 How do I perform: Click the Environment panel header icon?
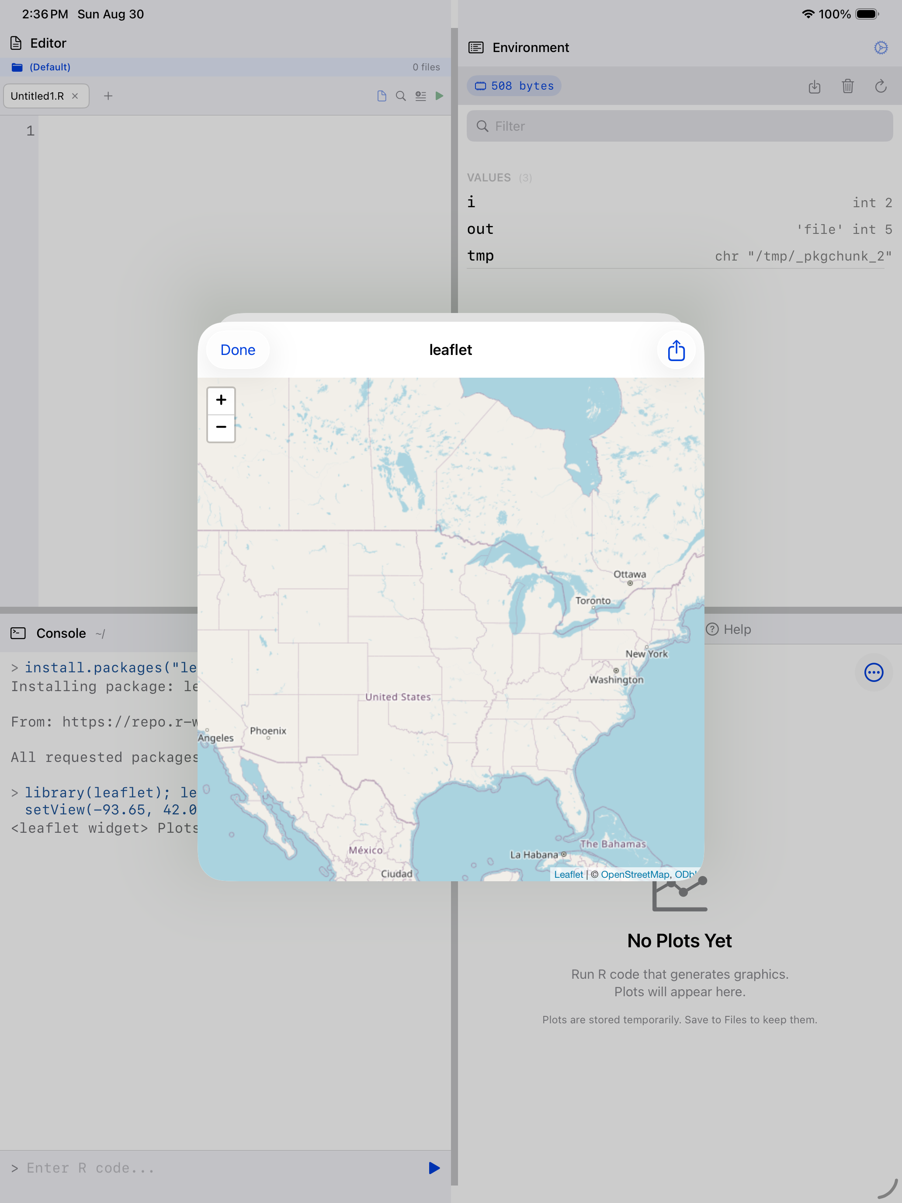pyautogui.click(x=476, y=48)
